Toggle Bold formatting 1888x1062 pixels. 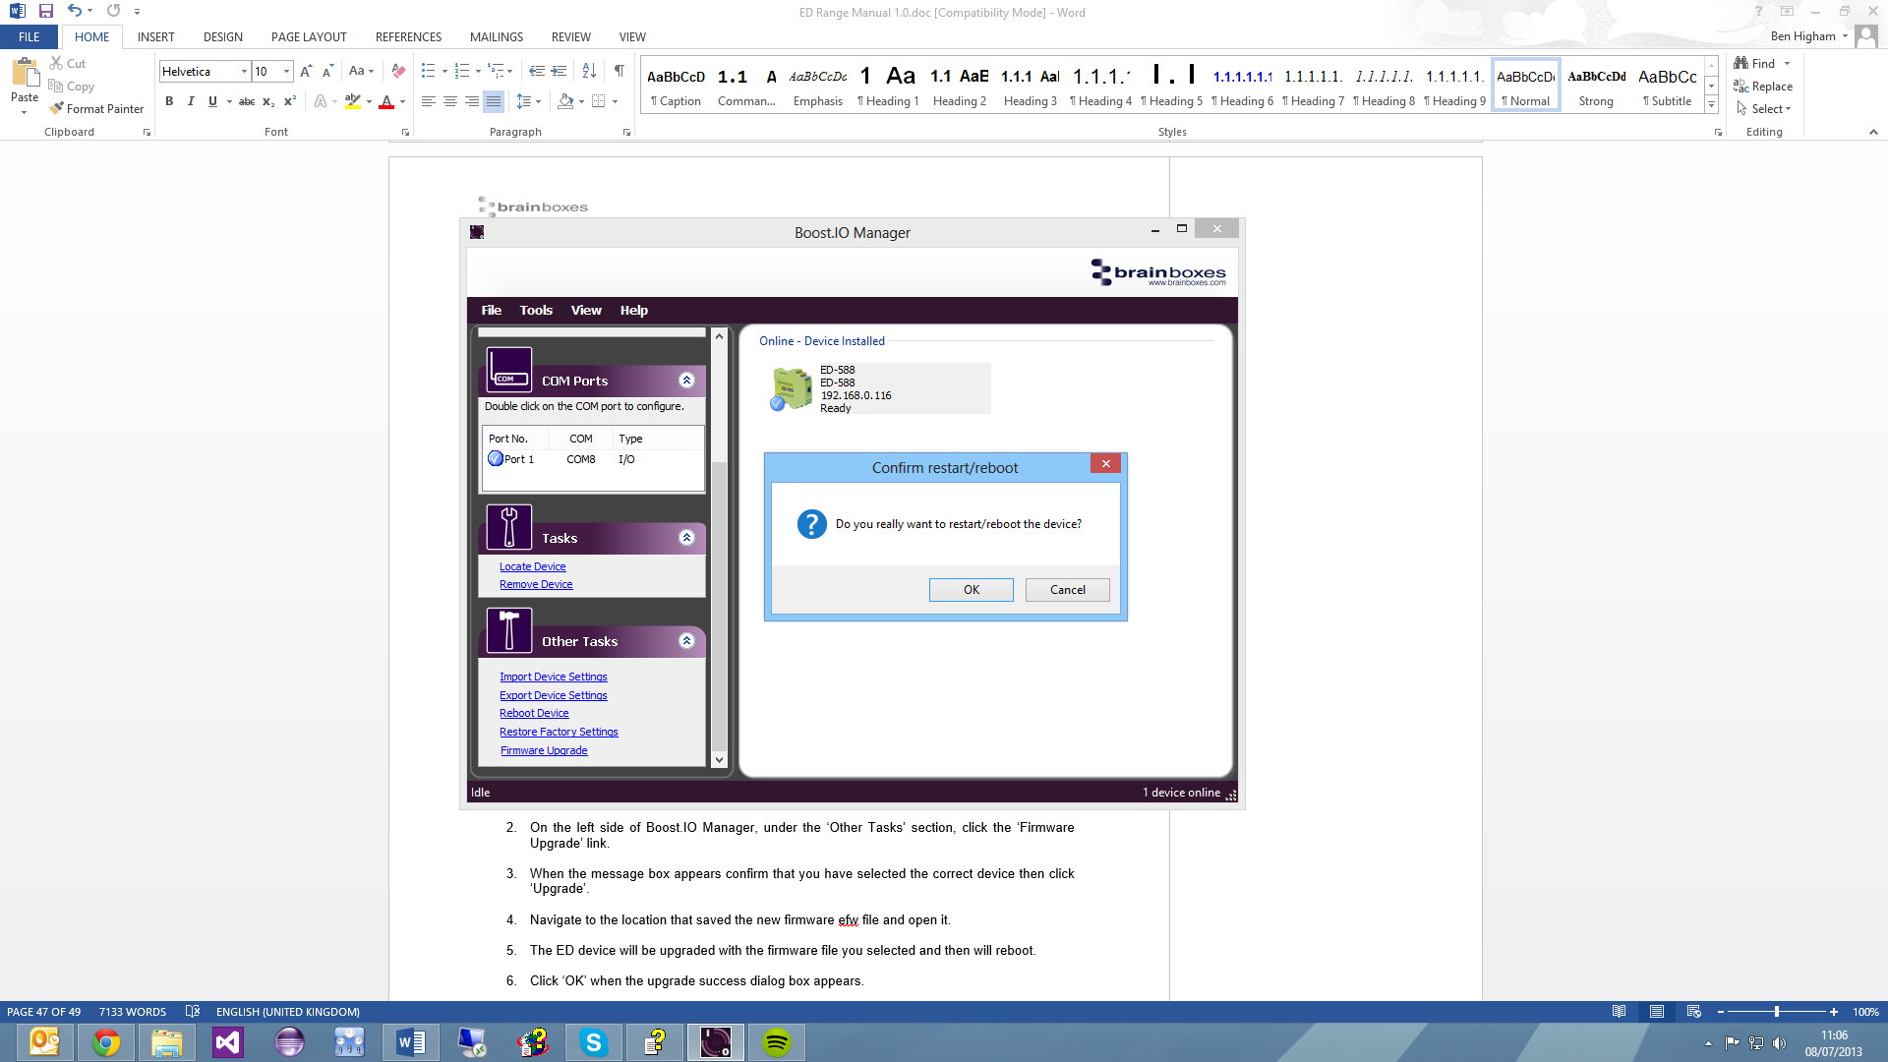169,101
